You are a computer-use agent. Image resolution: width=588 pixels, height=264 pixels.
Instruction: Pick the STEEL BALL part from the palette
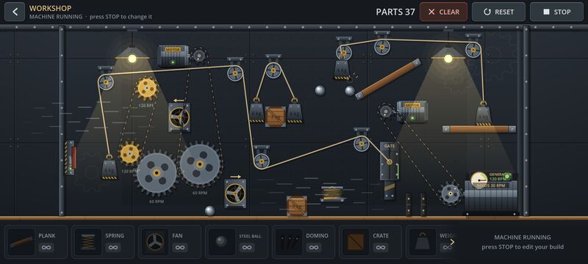(x=237, y=242)
